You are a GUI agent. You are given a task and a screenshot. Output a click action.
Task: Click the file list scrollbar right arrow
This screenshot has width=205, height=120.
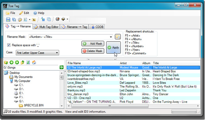point(198,106)
